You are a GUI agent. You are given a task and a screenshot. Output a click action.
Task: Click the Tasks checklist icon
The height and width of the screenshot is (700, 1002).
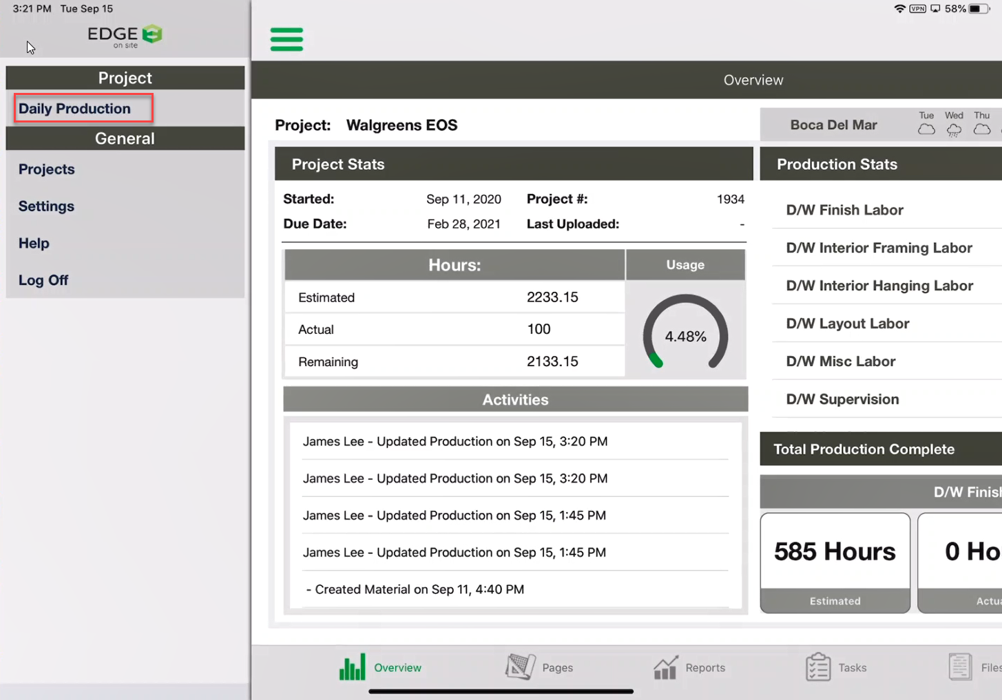817,667
